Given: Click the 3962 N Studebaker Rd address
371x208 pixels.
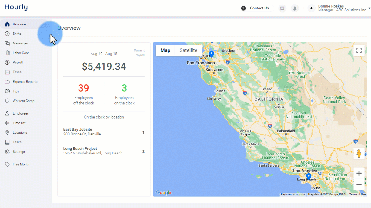Looking at the screenshot, I should click(93, 153).
